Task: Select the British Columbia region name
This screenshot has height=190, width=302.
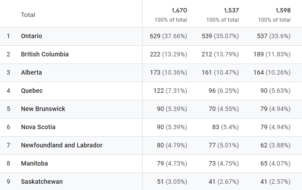Action: pos(45,54)
